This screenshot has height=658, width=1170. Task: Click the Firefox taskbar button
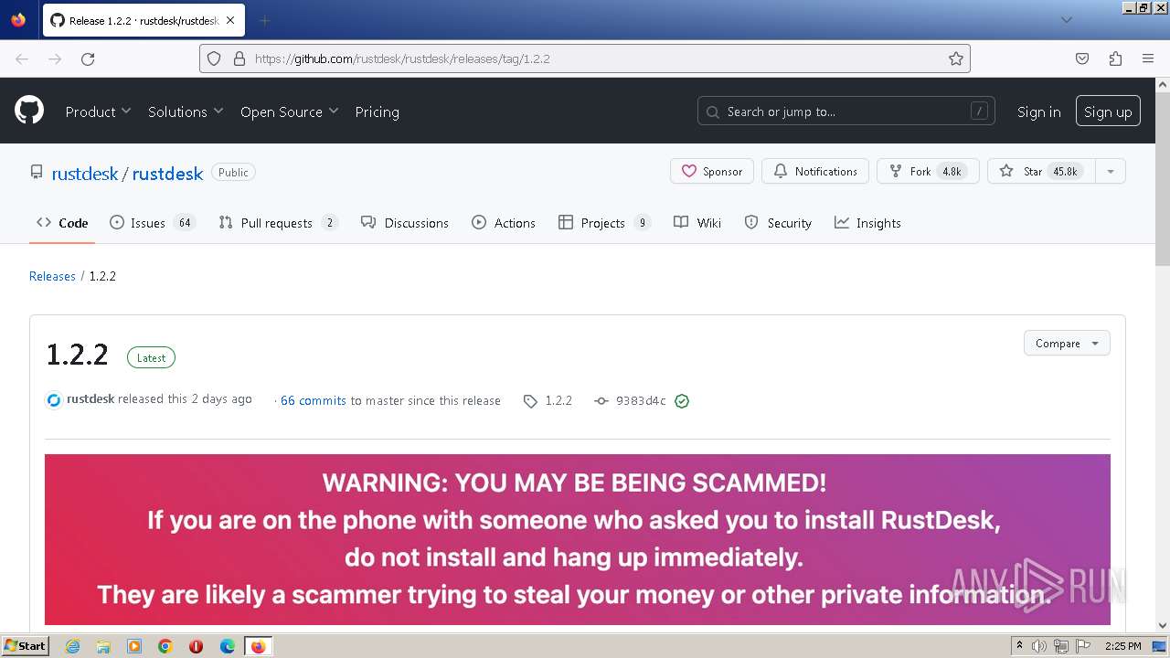(x=258, y=646)
